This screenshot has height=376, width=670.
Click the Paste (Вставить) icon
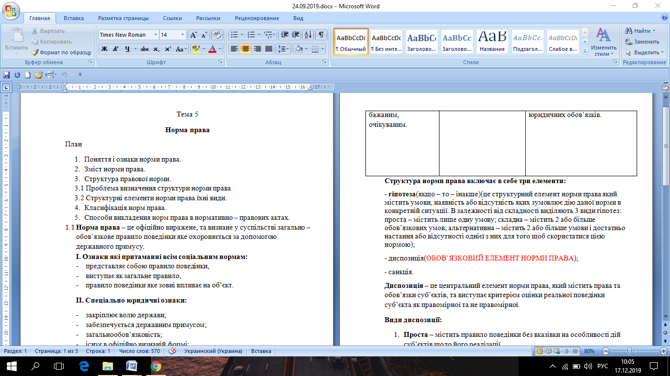[16, 35]
